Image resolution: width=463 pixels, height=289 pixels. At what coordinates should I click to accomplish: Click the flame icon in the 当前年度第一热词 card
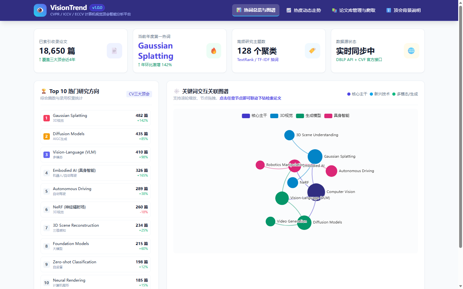(214, 51)
